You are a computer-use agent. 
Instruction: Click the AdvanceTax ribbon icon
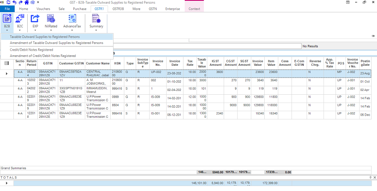click(x=72, y=19)
